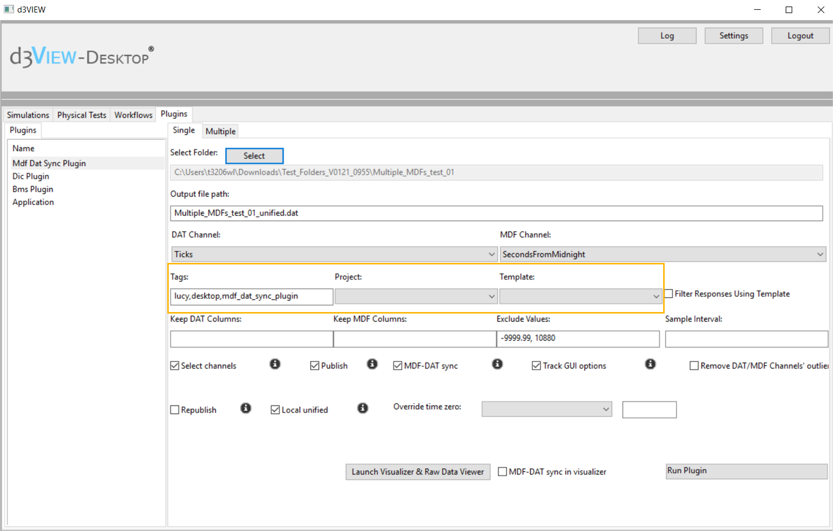
Task: Click info icon next to Republish
Action: [245, 408]
